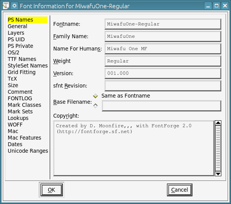Screen dimensions: 231x204
Task: Select the custom Base Filename radio button
Action: [x=95, y=106]
